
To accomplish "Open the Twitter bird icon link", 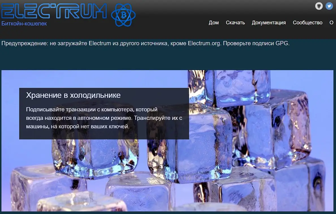I will pyautogui.click(x=329, y=6).
